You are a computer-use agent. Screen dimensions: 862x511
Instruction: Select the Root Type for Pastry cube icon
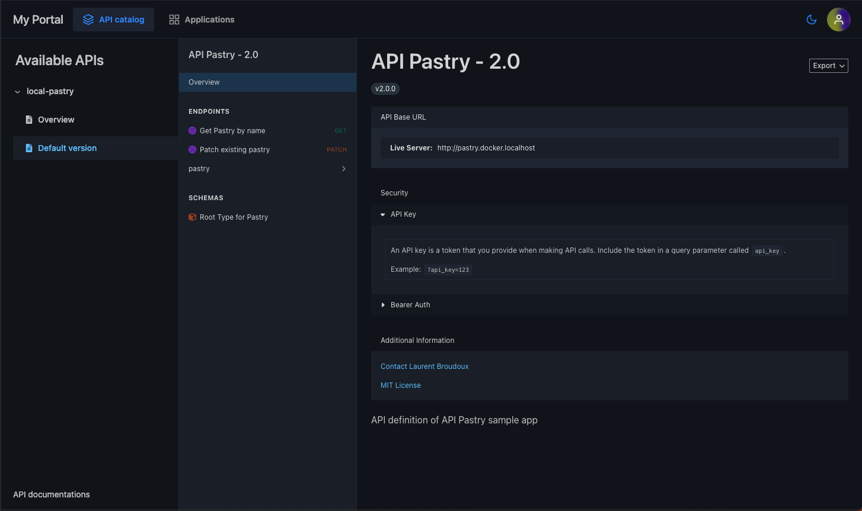tap(191, 217)
